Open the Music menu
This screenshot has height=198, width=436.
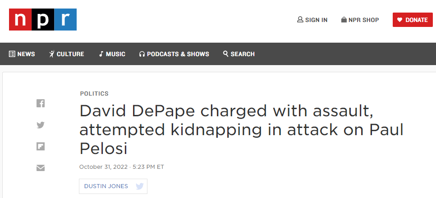[112, 54]
